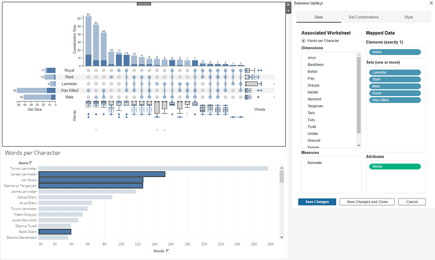Select Episodes in the Measures list
This screenshot has height=260, width=435.
(x=315, y=162)
